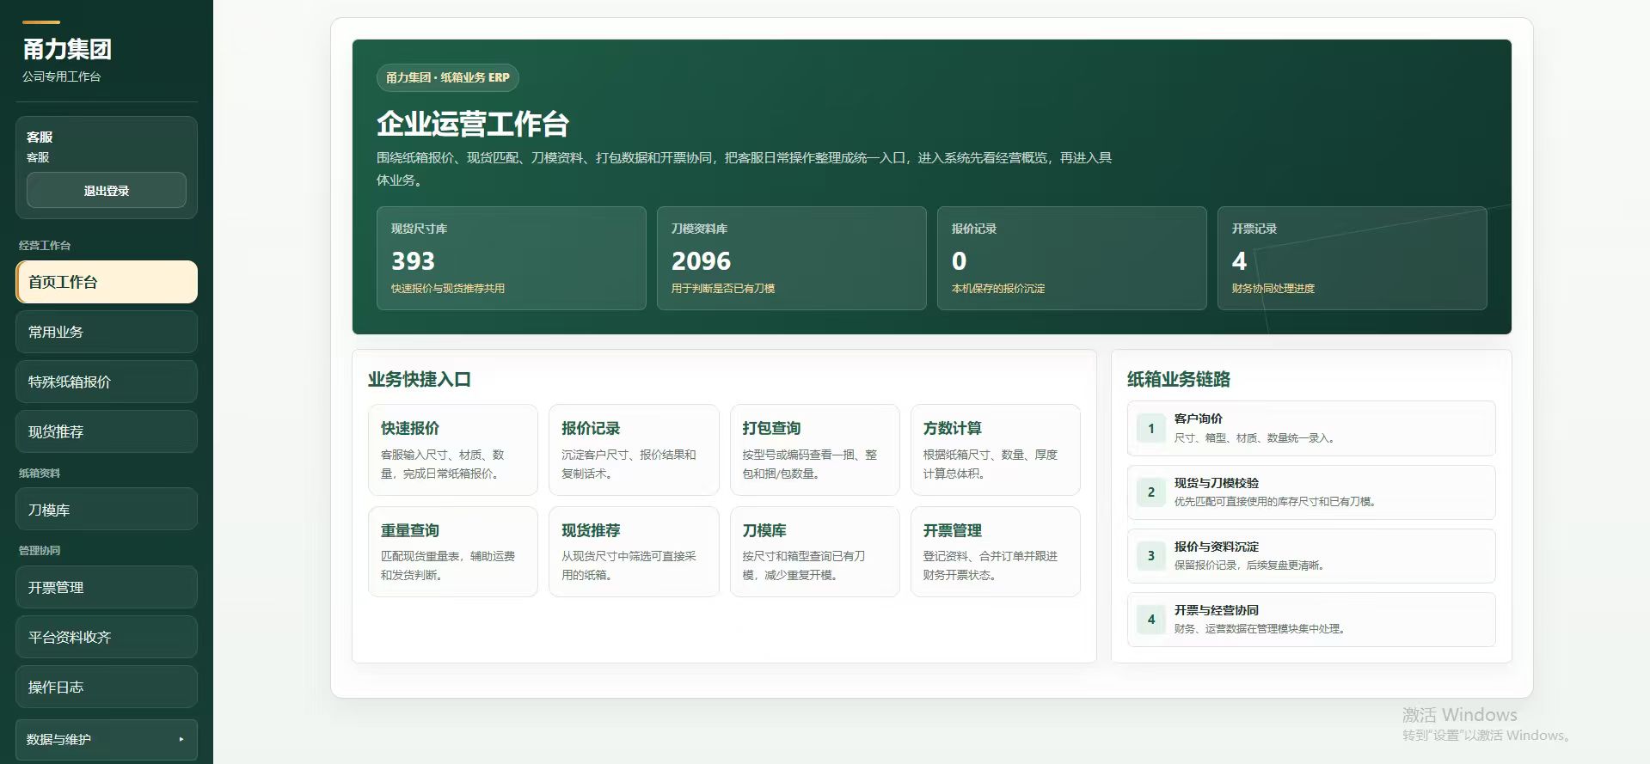Viewport: 1650px width, 764px height.
Task: Click step number 4 badge for 开票与经营协同
Action: click(x=1151, y=620)
